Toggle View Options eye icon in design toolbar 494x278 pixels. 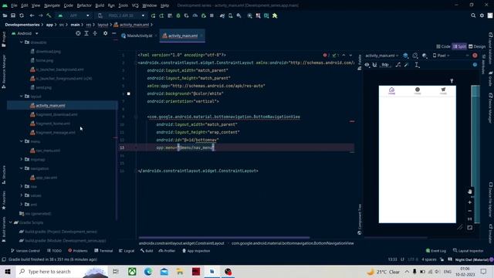[367, 65]
